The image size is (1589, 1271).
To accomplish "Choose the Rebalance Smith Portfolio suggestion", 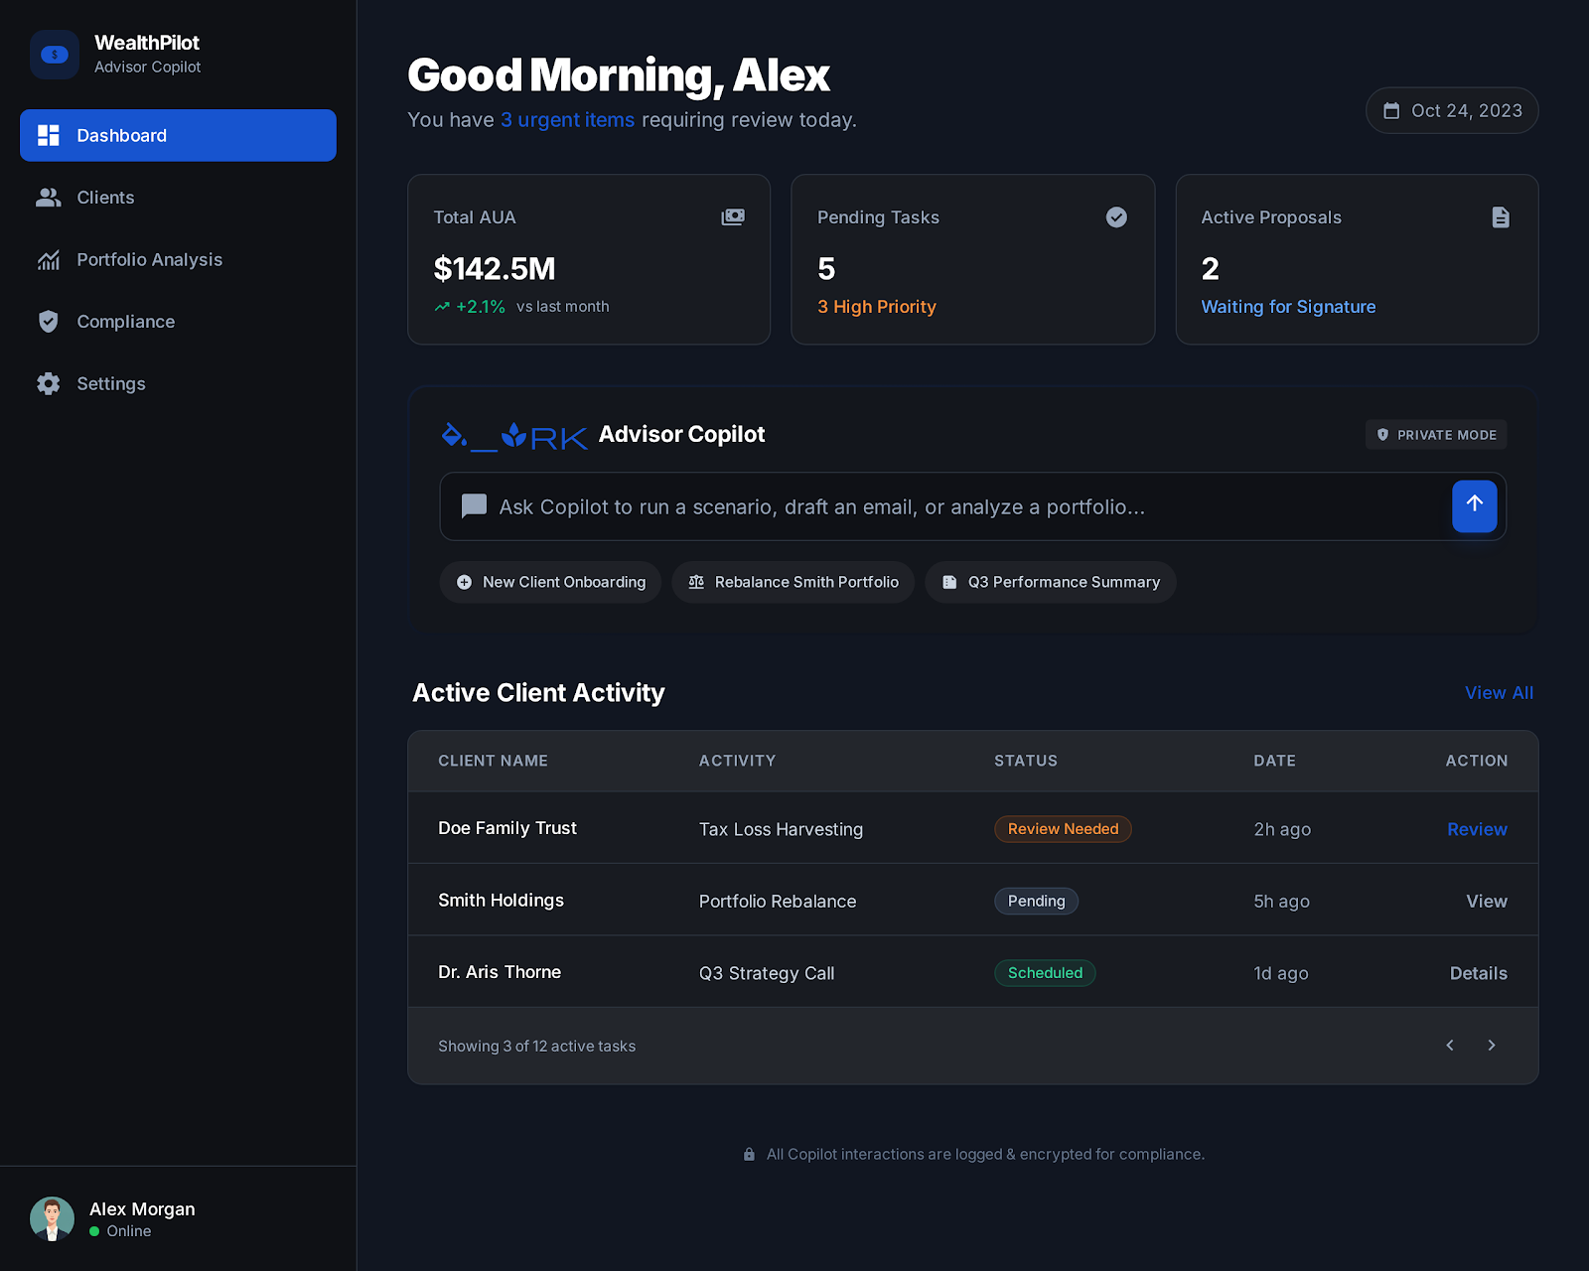I will coord(793,583).
